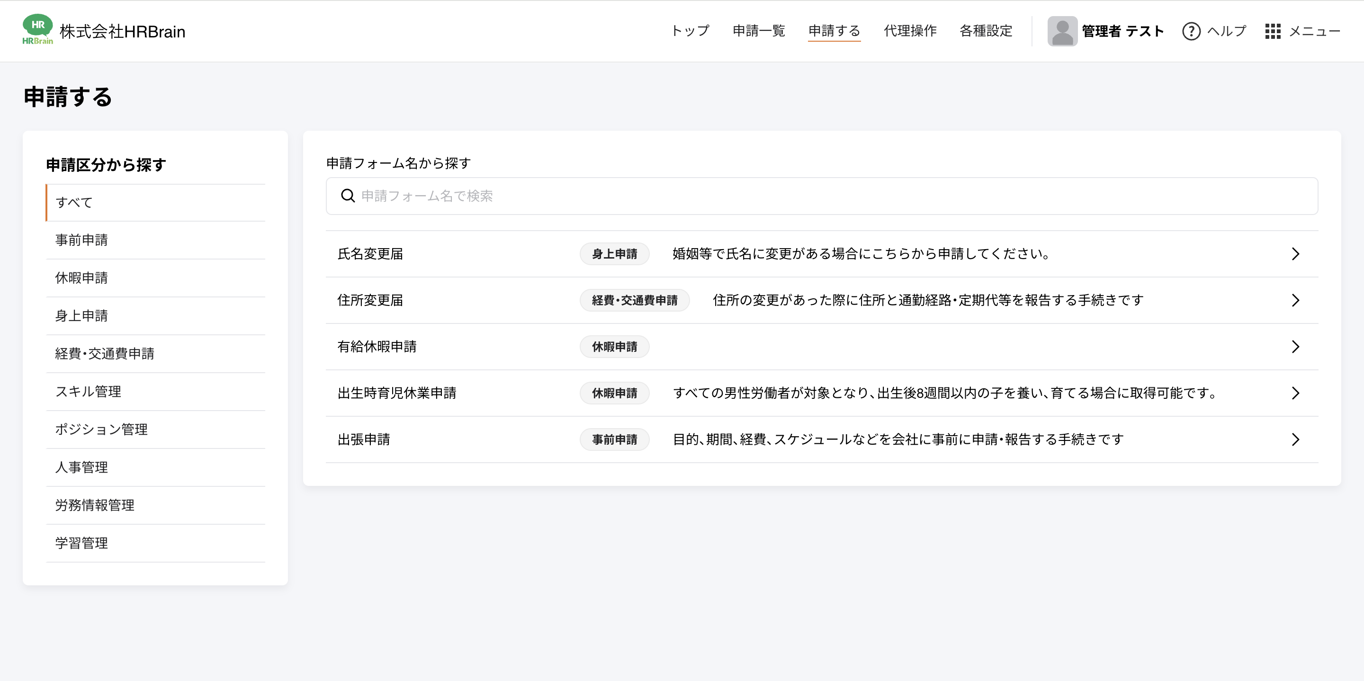This screenshot has width=1364, height=681.
Task: Select 事前申請 category in sidebar
Action: pyautogui.click(x=81, y=240)
